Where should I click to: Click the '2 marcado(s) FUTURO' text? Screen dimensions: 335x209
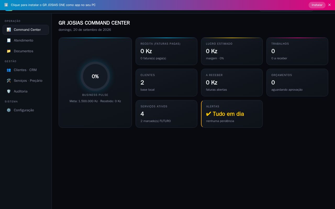point(156,121)
